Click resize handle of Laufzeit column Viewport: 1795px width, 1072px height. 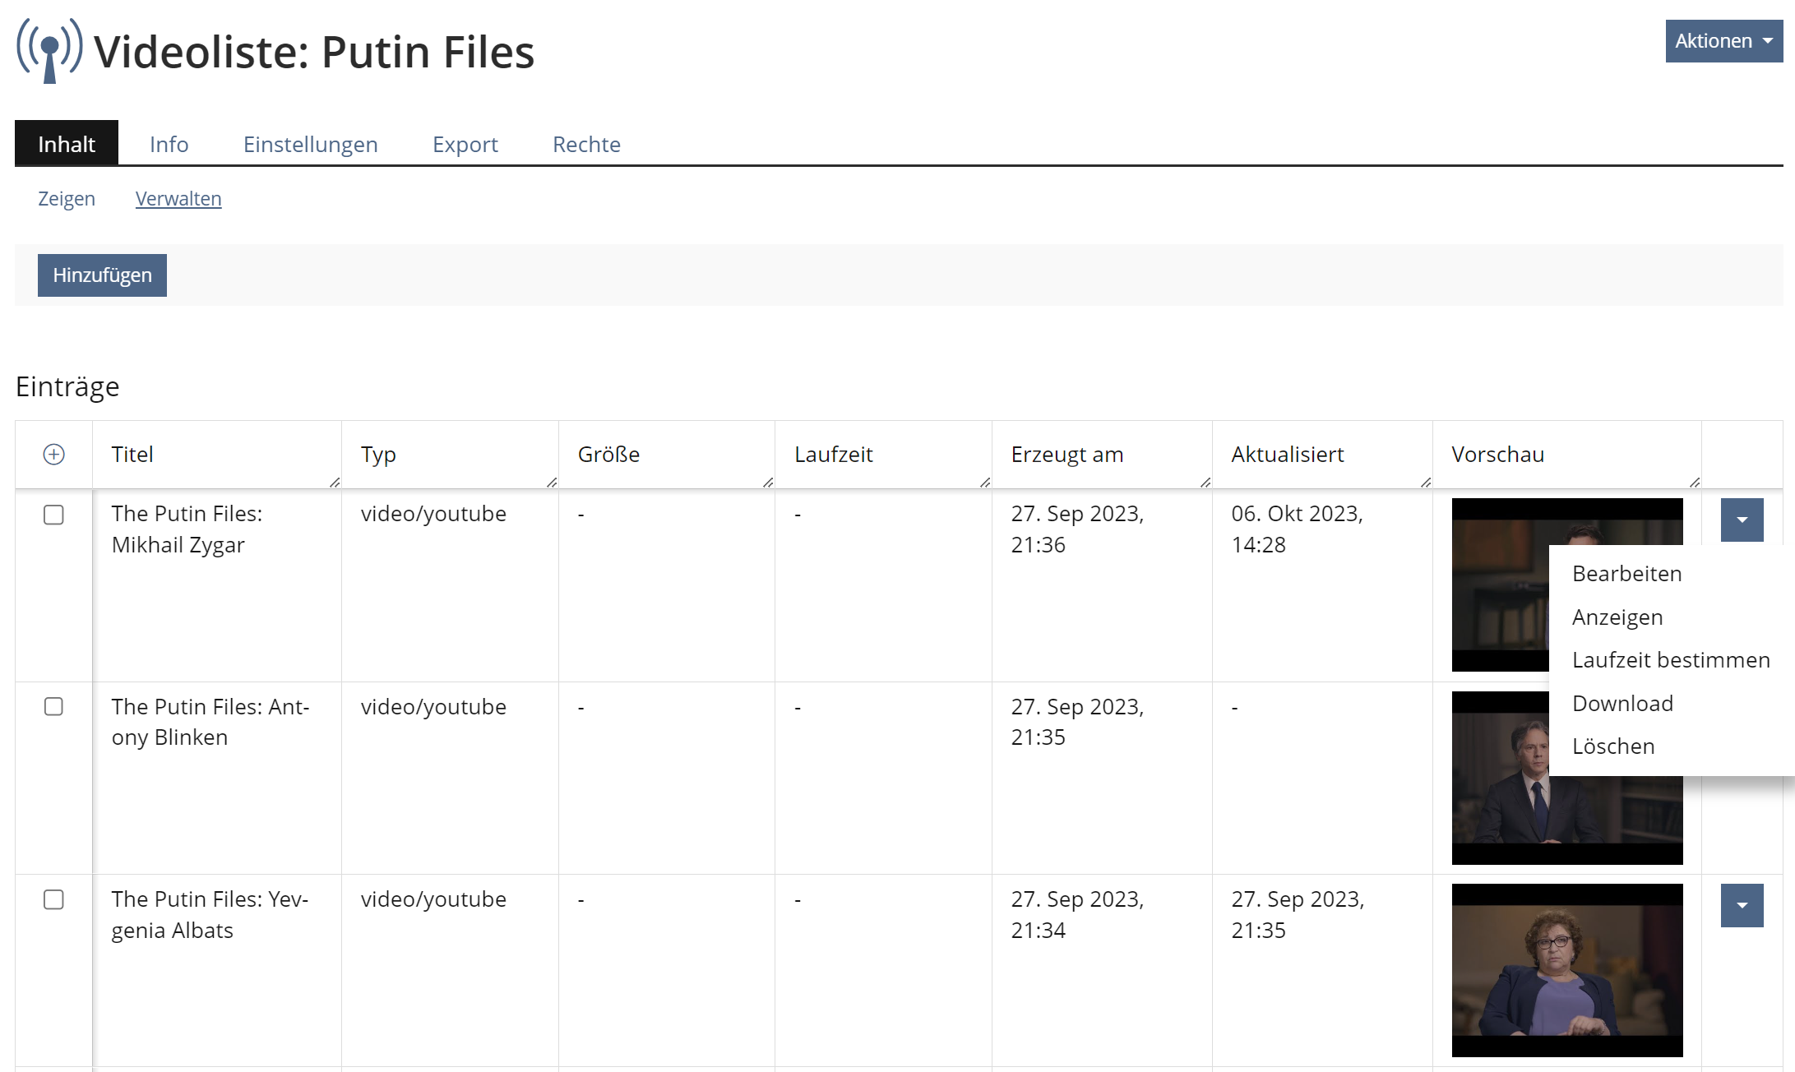985,483
